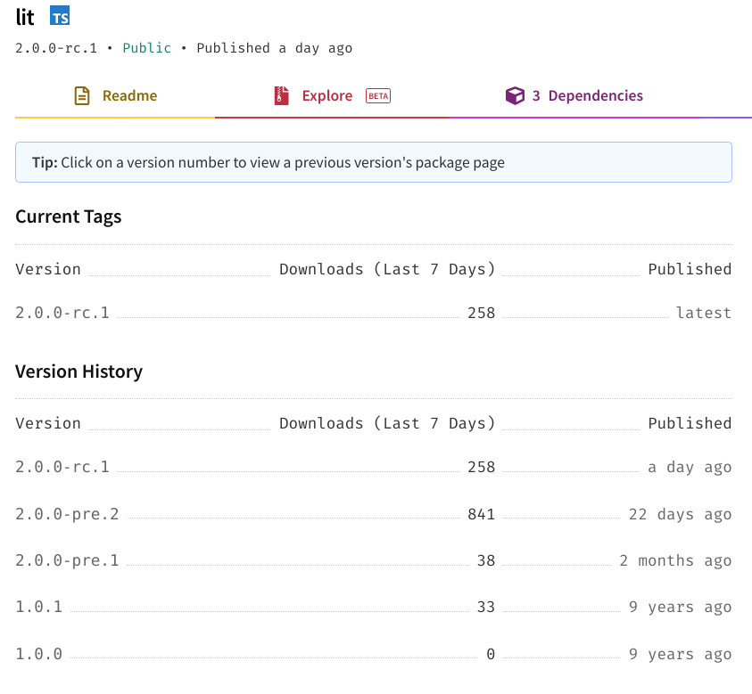
Task: Click the 258 download count for 2.0.0-rc.1
Action: [482, 313]
